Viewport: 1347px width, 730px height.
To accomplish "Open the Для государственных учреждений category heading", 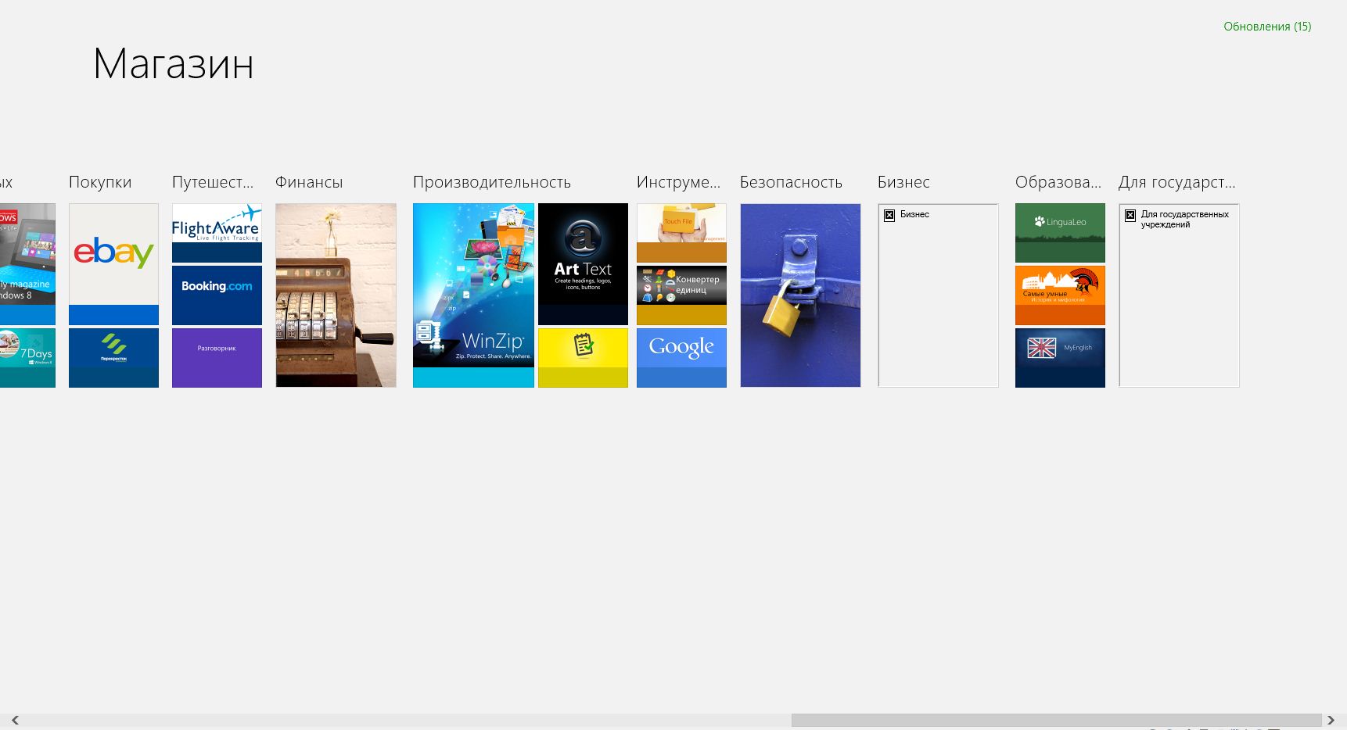I will click(1176, 182).
